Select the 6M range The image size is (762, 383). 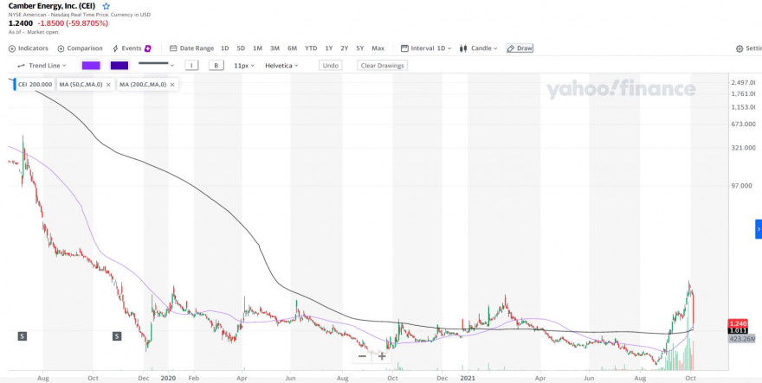[292, 48]
